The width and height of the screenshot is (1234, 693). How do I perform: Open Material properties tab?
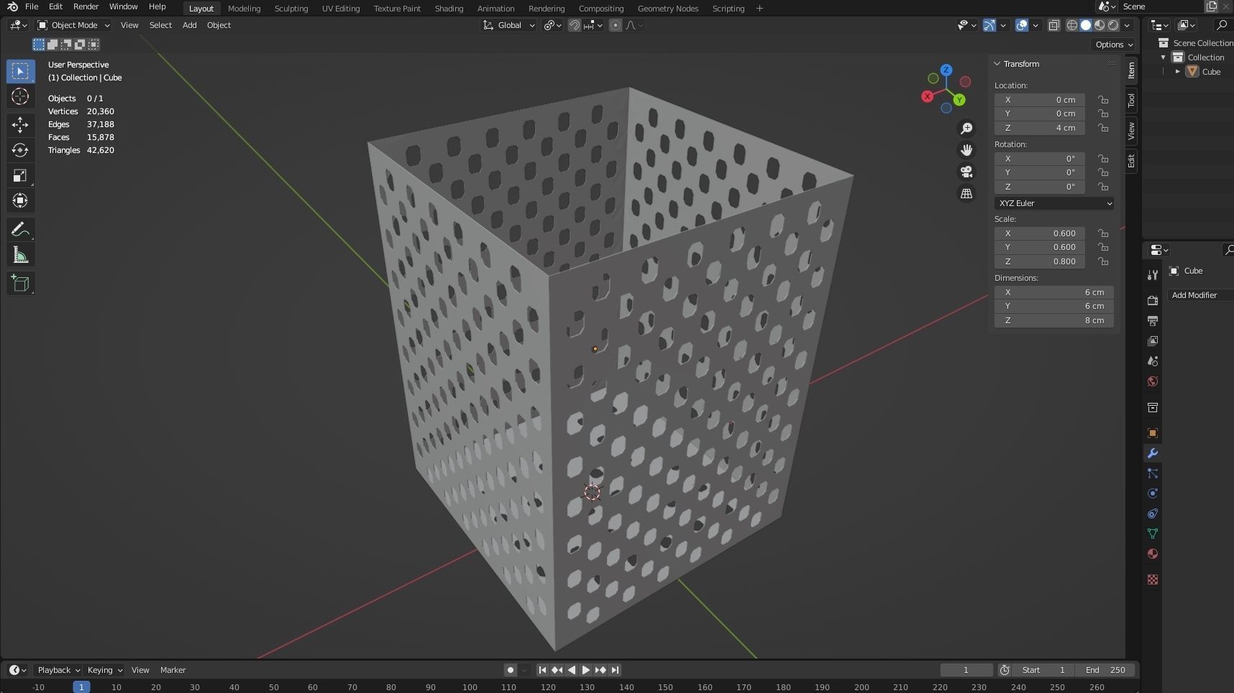[1153, 554]
